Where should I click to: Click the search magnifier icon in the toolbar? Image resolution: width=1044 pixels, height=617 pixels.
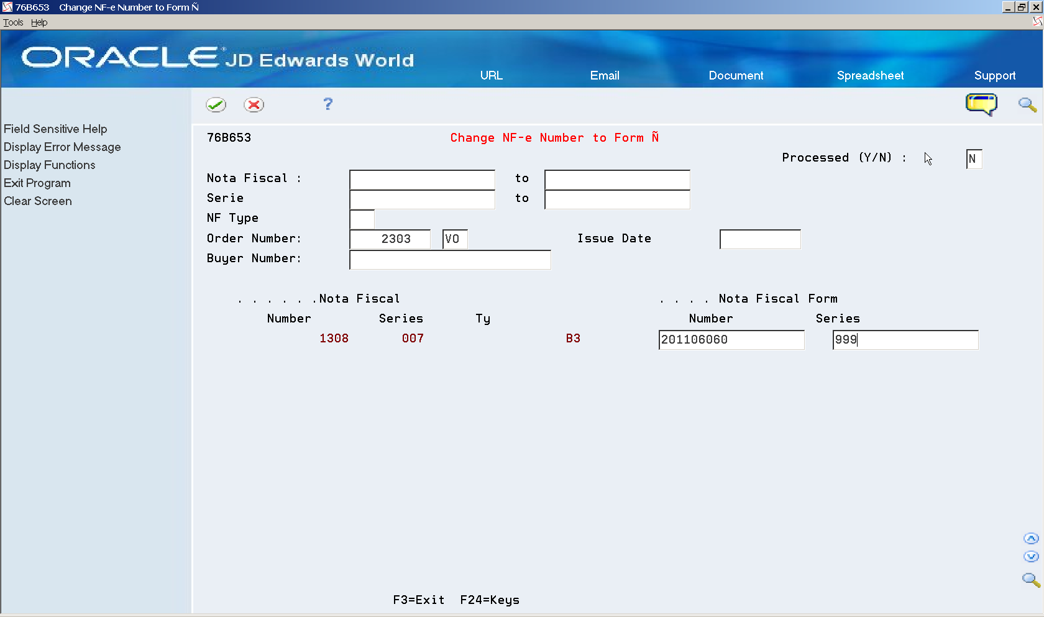[x=1027, y=104]
